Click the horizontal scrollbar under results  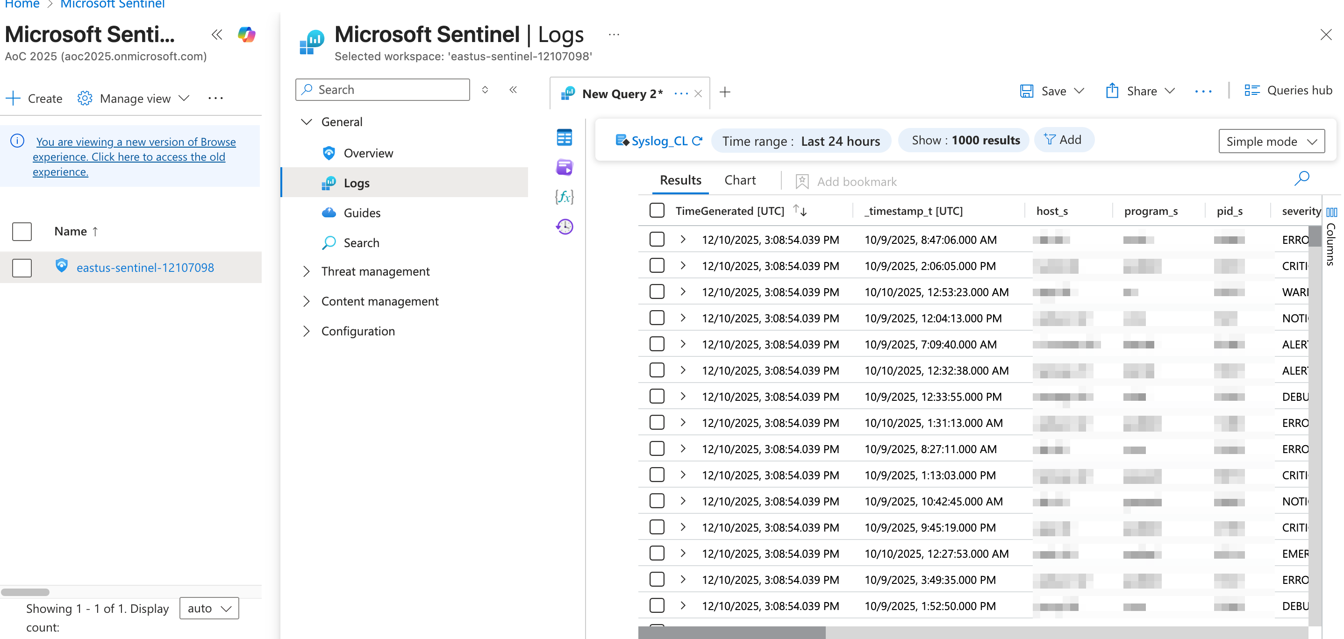pos(731,632)
